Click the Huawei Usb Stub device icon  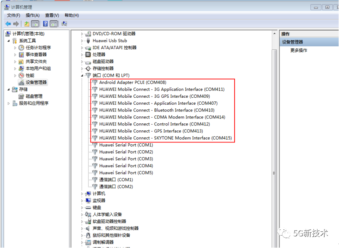(x=88, y=41)
